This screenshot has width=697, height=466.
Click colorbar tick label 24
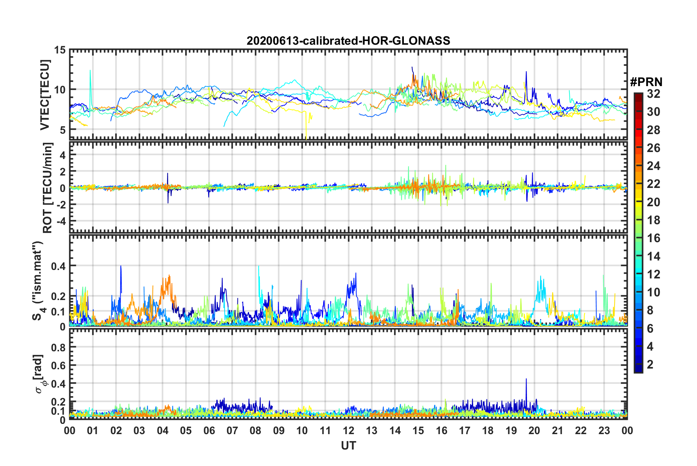click(653, 166)
